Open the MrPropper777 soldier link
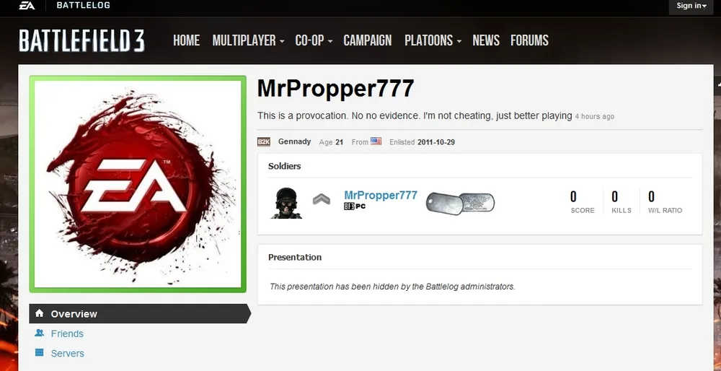 coord(381,195)
